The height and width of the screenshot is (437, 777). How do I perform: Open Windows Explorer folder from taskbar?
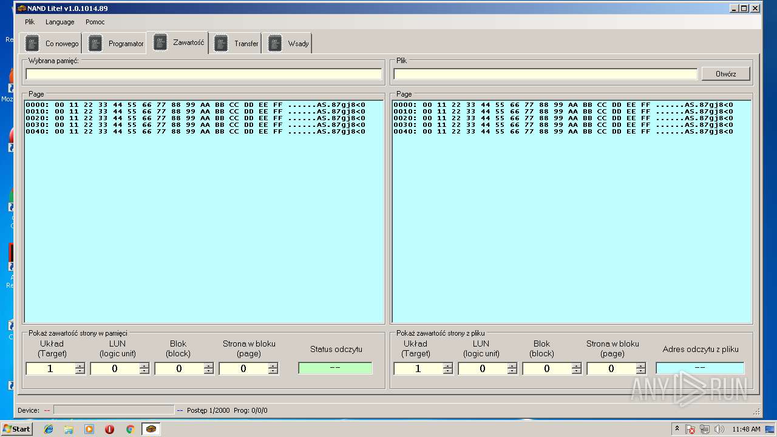[x=69, y=429]
